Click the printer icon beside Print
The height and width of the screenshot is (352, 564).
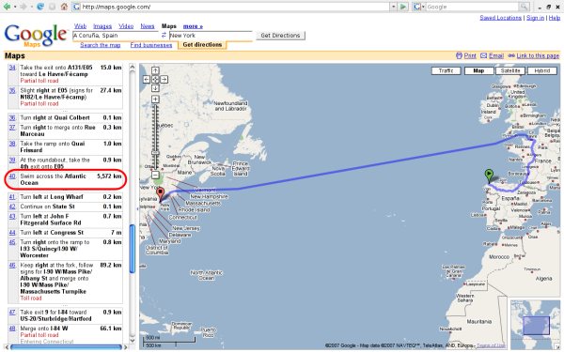coord(459,55)
